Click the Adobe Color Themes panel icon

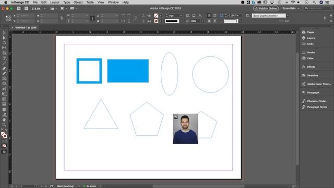[304, 84]
